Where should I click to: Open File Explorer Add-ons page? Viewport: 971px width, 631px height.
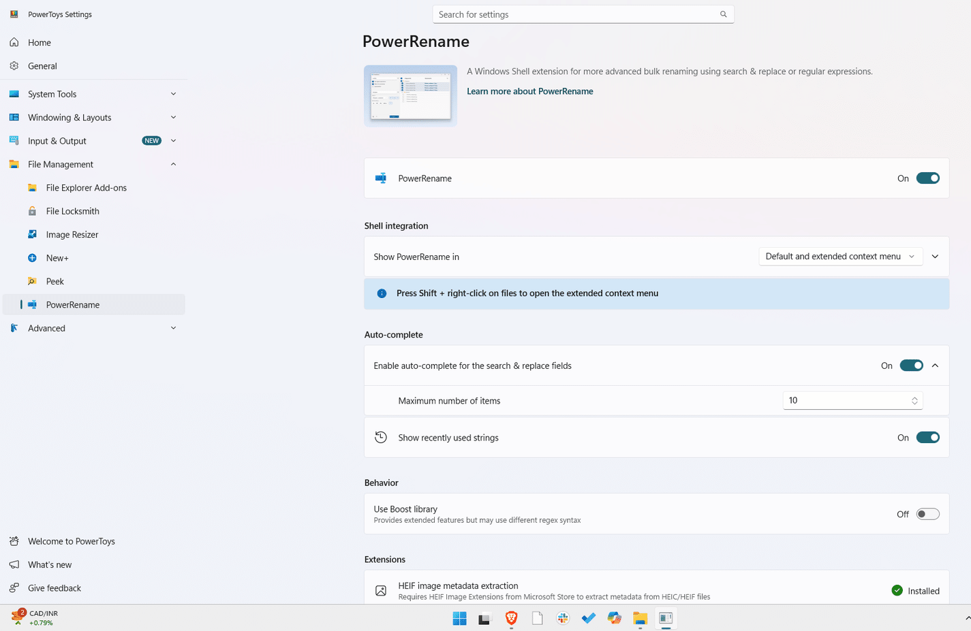click(x=93, y=188)
